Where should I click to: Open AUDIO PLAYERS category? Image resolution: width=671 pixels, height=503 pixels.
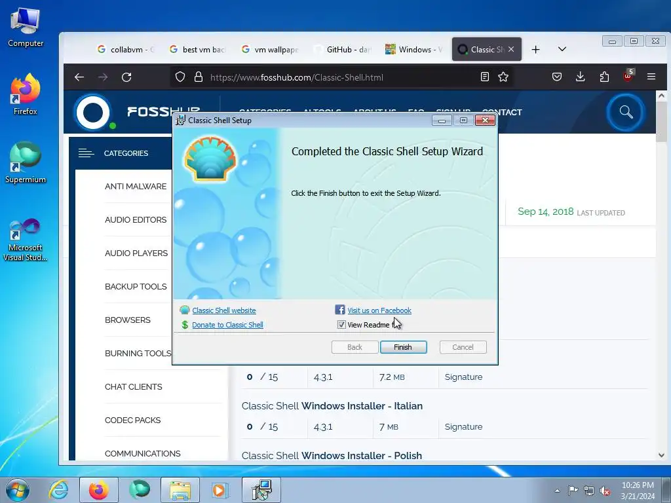pos(136,253)
